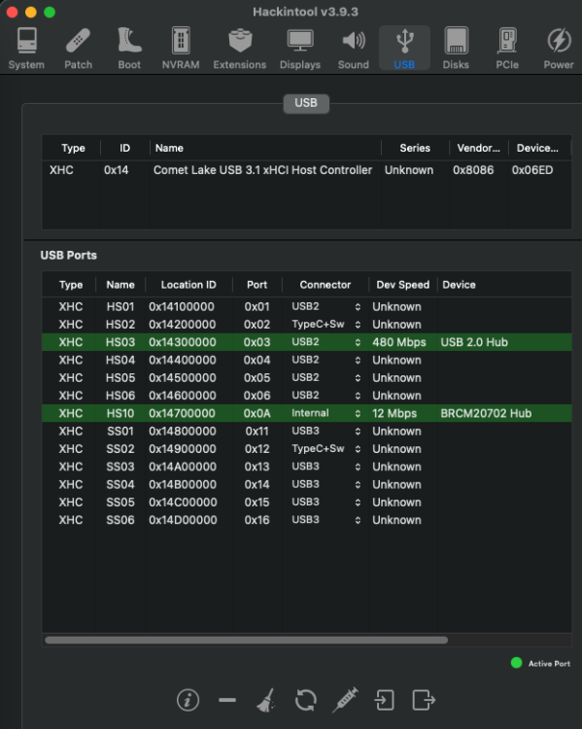The height and width of the screenshot is (729, 582).
Task: Select the HS03 USB 2.0 Hub row
Action: (306, 342)
